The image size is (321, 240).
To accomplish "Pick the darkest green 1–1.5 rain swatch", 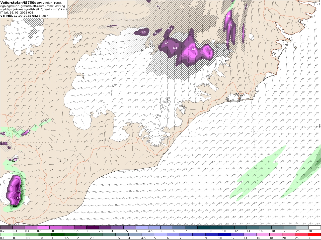I will click(58, 234).
